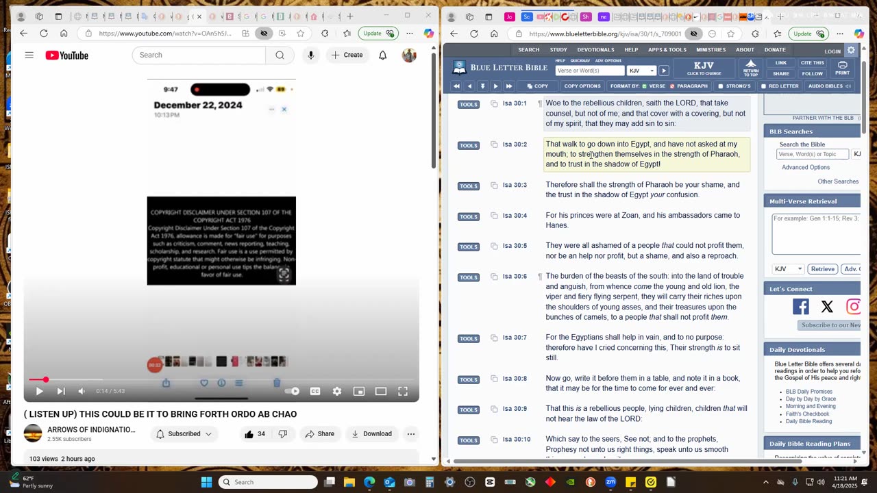This screenshot has width=877, height=493.
Task: Open TOOLS for Isa 30:6
Action: (469, 277)
